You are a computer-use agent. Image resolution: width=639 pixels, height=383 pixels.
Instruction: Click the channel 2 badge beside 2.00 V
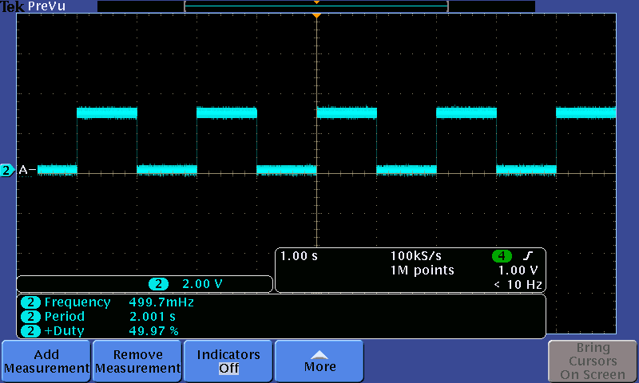click(x=159, y=284)
